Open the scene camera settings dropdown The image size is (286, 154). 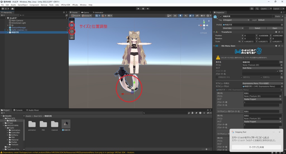[x=202, y=16]
